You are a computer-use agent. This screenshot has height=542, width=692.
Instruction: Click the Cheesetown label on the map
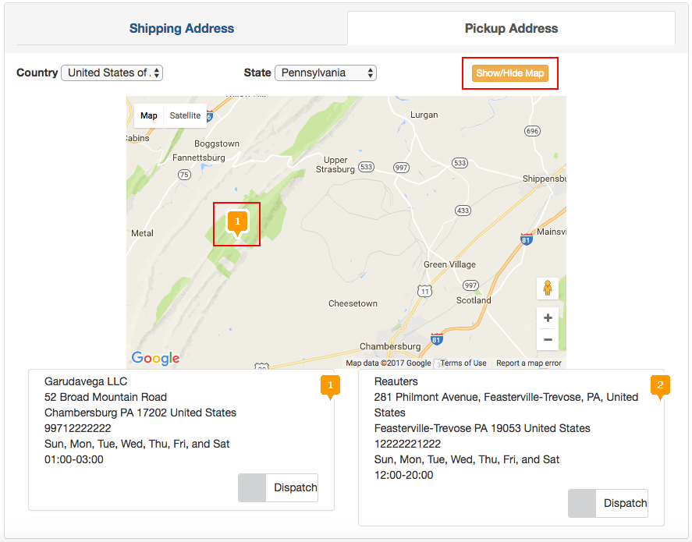(353, 303)
